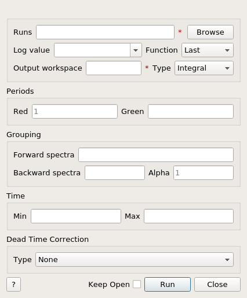Click the Run button
247x298 pixels.
(x=168, y=284)
